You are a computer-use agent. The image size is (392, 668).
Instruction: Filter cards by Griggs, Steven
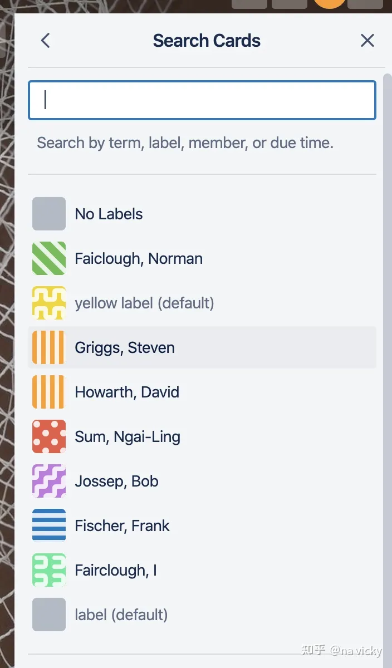click(x=202, y=347)
